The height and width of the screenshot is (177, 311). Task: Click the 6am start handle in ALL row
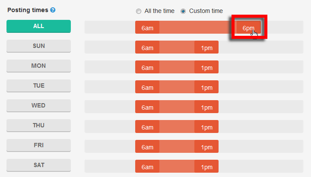tap(147, 27)
